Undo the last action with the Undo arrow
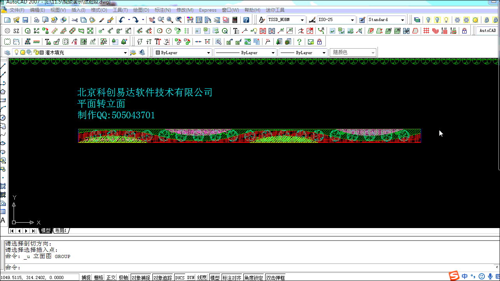 coord(122,20)
